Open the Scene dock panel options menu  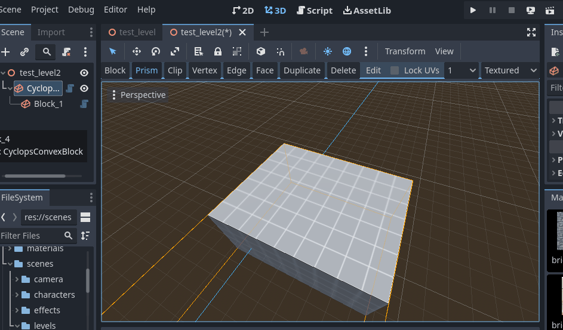point(91,32)
